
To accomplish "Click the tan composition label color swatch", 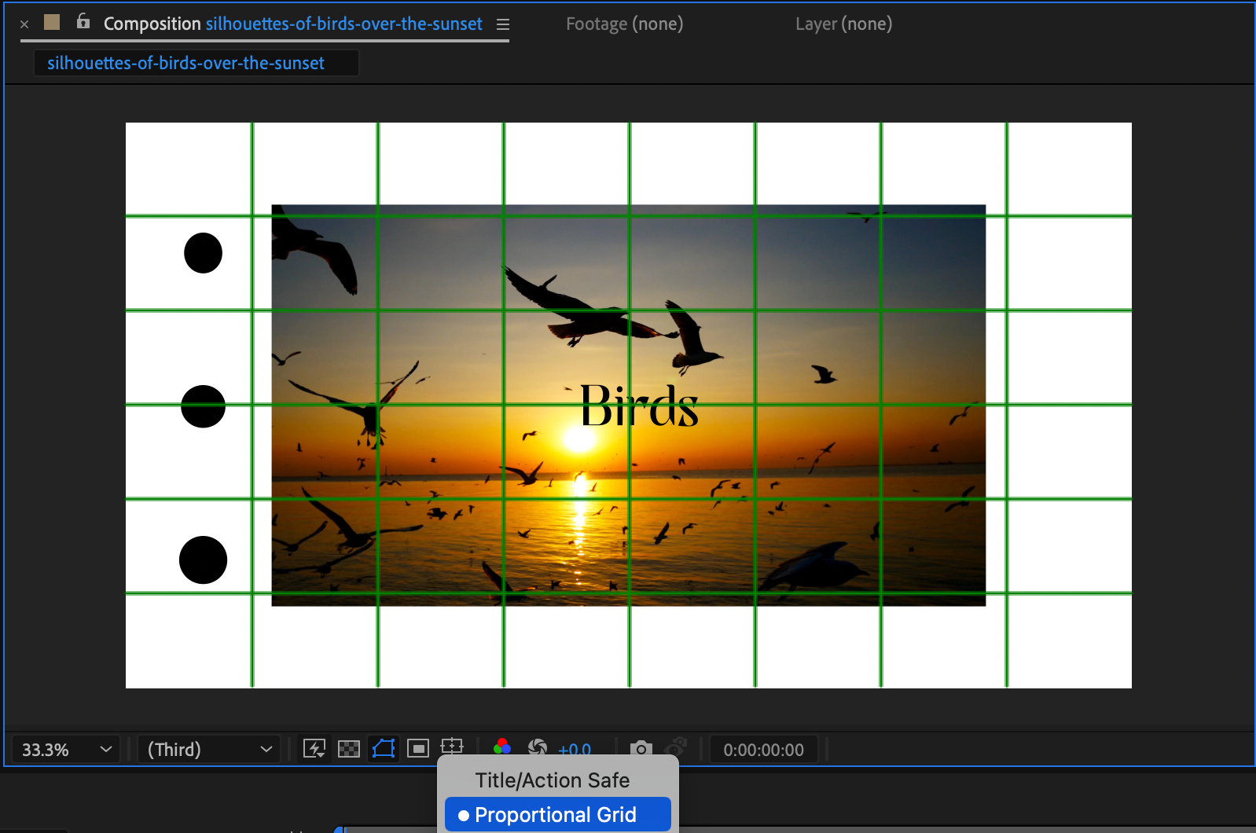I will click(x=52, y=22).
